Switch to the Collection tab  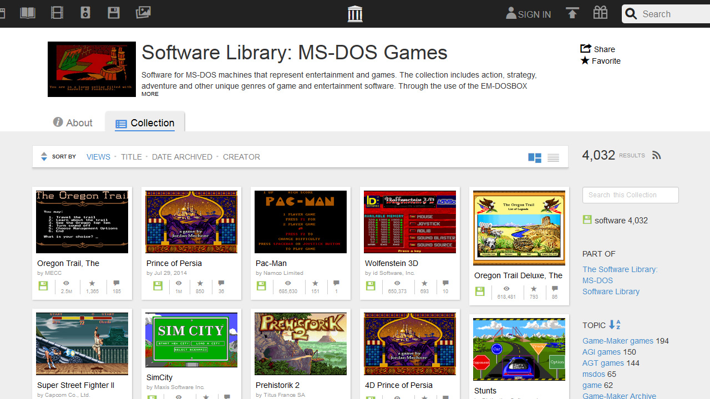click(x=145, y=123)
